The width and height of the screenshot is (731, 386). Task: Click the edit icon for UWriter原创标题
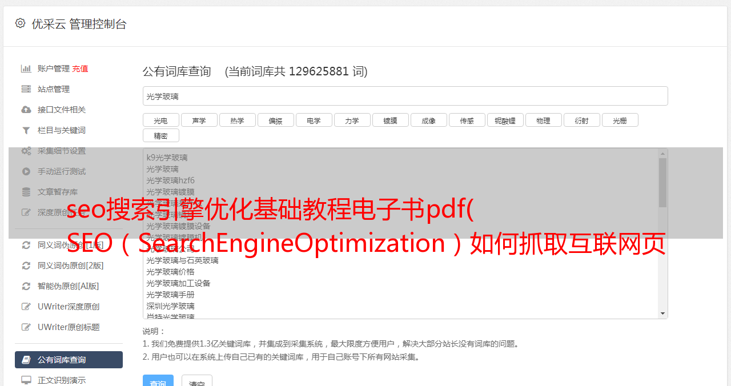coord(26,327)
